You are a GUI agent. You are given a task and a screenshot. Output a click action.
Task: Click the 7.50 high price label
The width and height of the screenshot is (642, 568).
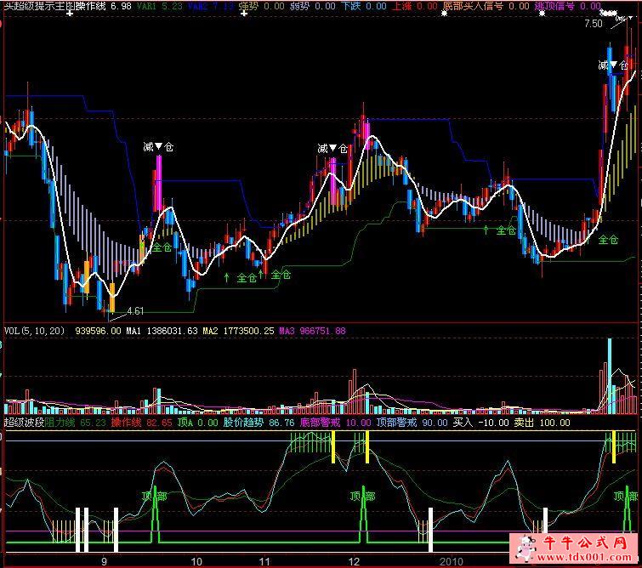594,24
